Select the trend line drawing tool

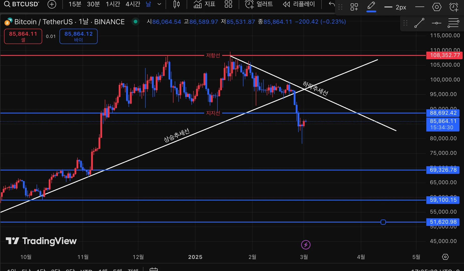click(419, 23)
